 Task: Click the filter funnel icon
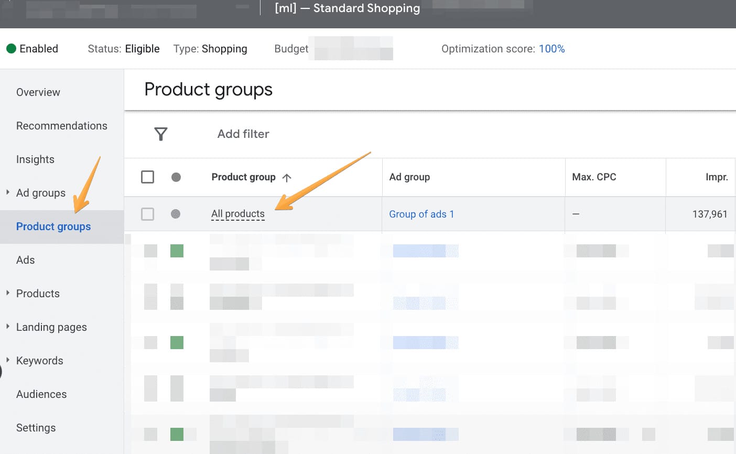tap(161, 134)
